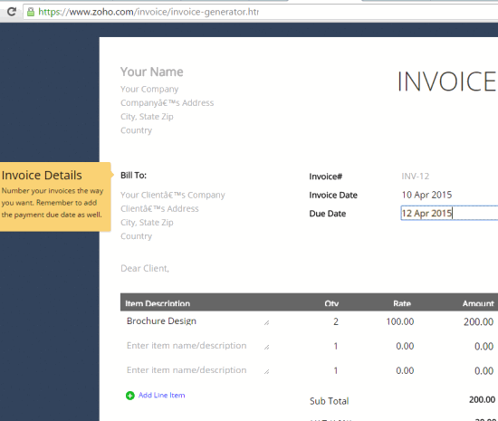Click the Bill To: label
498x421 pixels.
(x=133, y=176)
